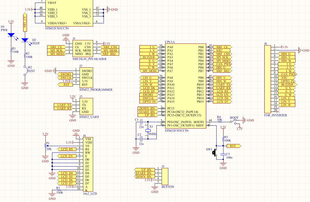Select the LCD_RS port at J4

[67, 149]
